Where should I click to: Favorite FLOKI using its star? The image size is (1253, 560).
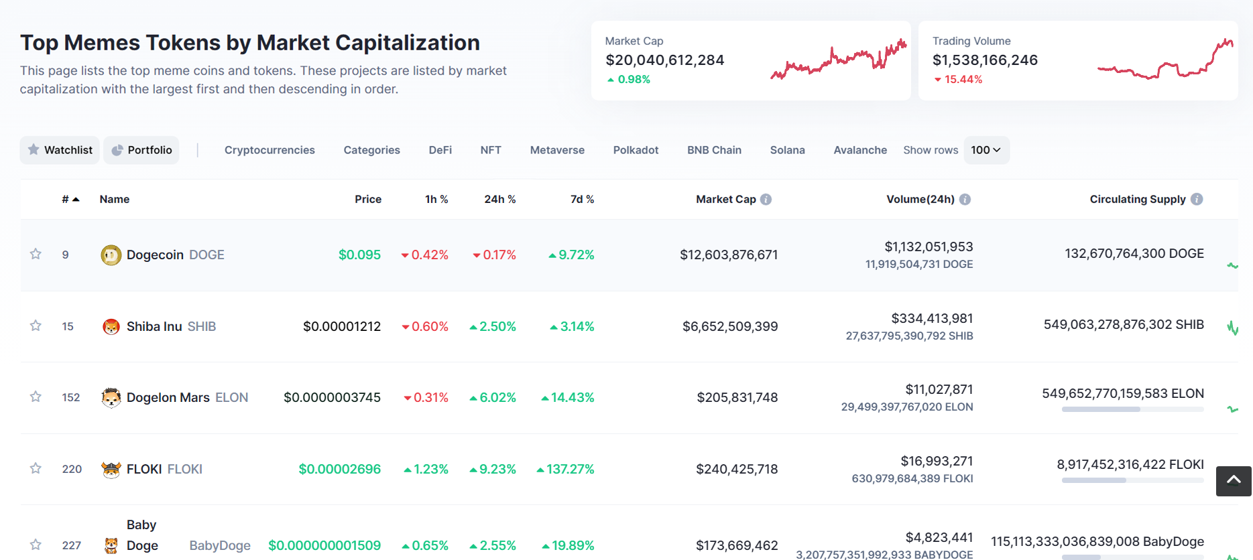[36, 468]
